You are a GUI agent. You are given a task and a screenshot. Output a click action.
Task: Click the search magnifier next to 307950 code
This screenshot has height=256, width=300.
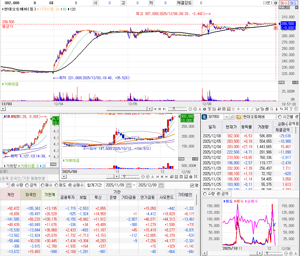pyautogui.click(x=232, y=117)
